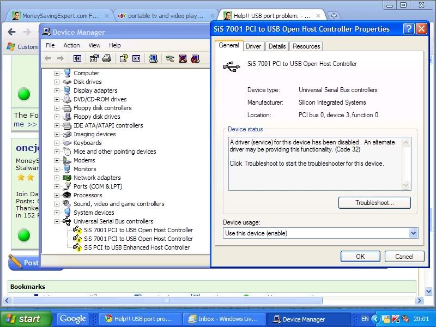Toggle the Show/Hide Console Tree icon
The width and height of the screenshot is (436, 327).
click(x=77, y=58)
